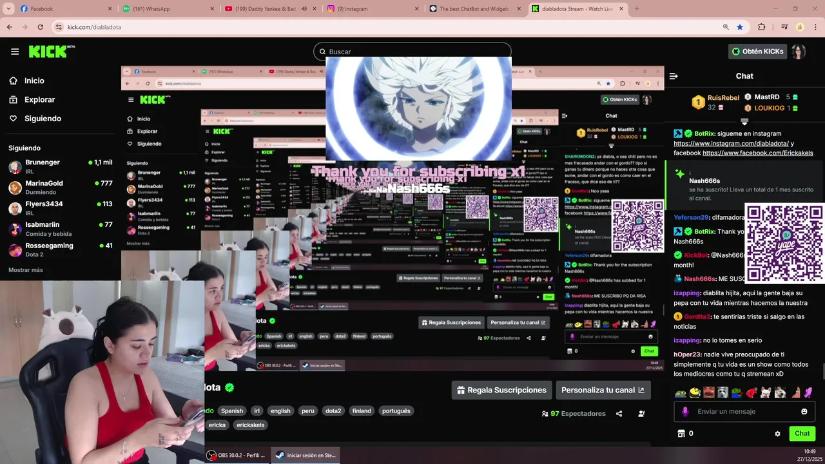Viewport: 825px width, 464px height.
Task: Click Yeferson29 username in chat
Action: 691,217
